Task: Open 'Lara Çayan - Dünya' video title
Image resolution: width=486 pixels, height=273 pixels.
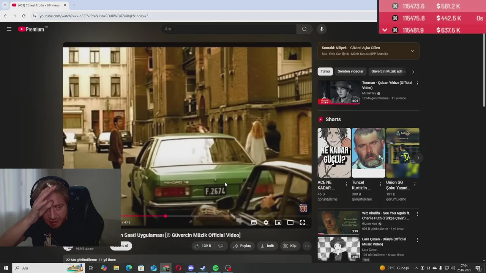Action: point(384,242)
